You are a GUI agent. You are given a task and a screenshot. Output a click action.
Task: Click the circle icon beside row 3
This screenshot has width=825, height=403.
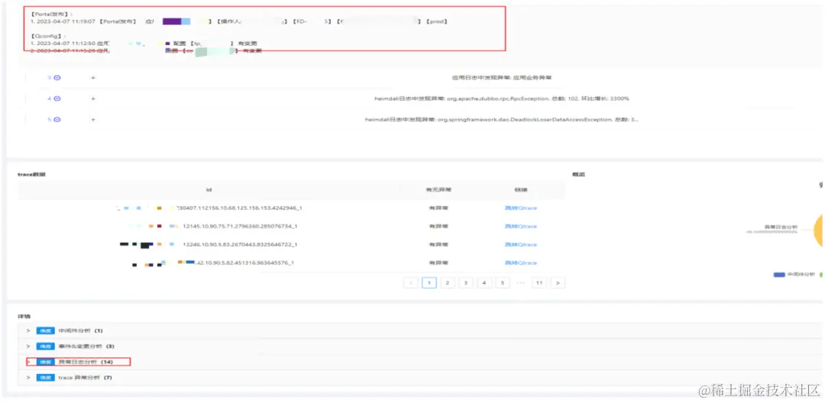[57, 77]
